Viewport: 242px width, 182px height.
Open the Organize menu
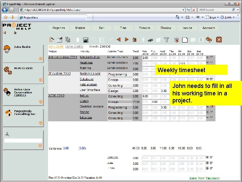[x=58, y=28]
